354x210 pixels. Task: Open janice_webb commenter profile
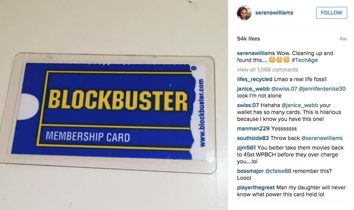(253, 89)
